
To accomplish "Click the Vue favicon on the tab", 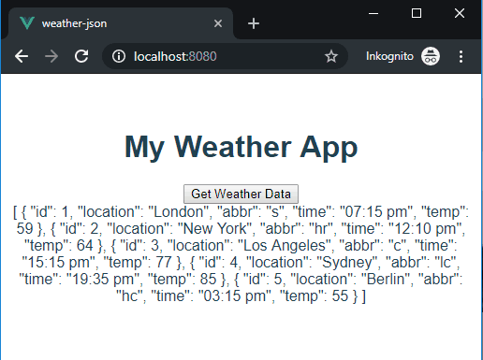I will 27,23.
